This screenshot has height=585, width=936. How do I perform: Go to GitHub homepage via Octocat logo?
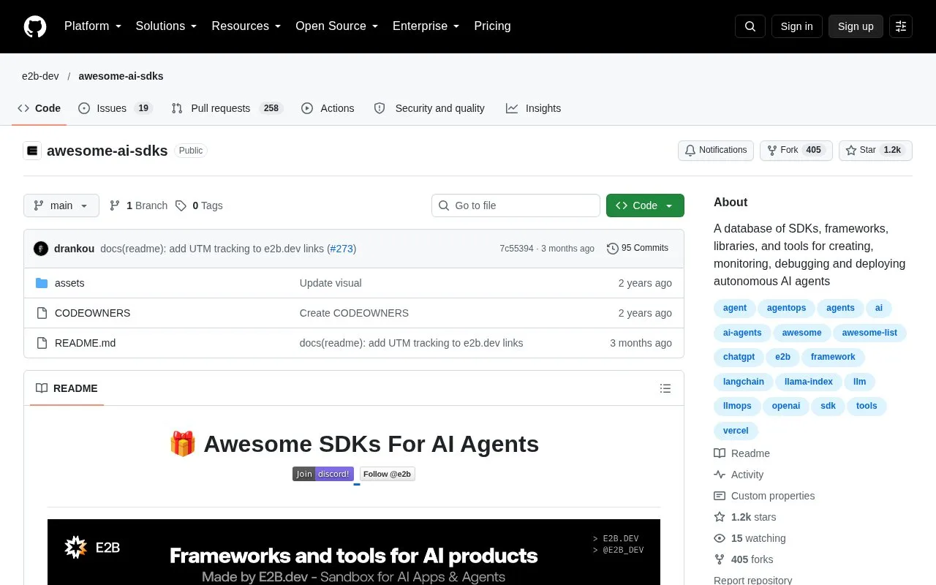point(35,26)
